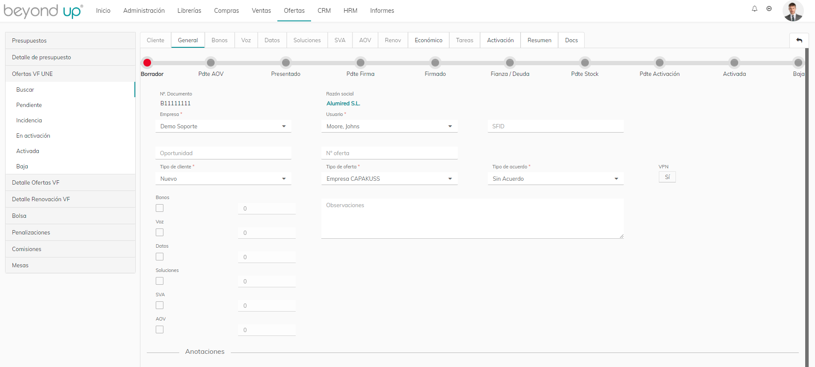Open the user profile avatar
The image size is (815, 367).
793,11
